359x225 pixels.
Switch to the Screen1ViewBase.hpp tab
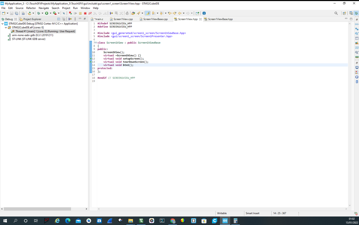(218, 19)
